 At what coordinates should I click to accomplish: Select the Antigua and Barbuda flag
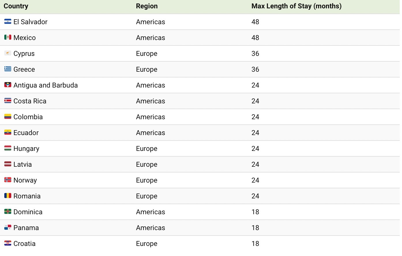tap(8, 85)
